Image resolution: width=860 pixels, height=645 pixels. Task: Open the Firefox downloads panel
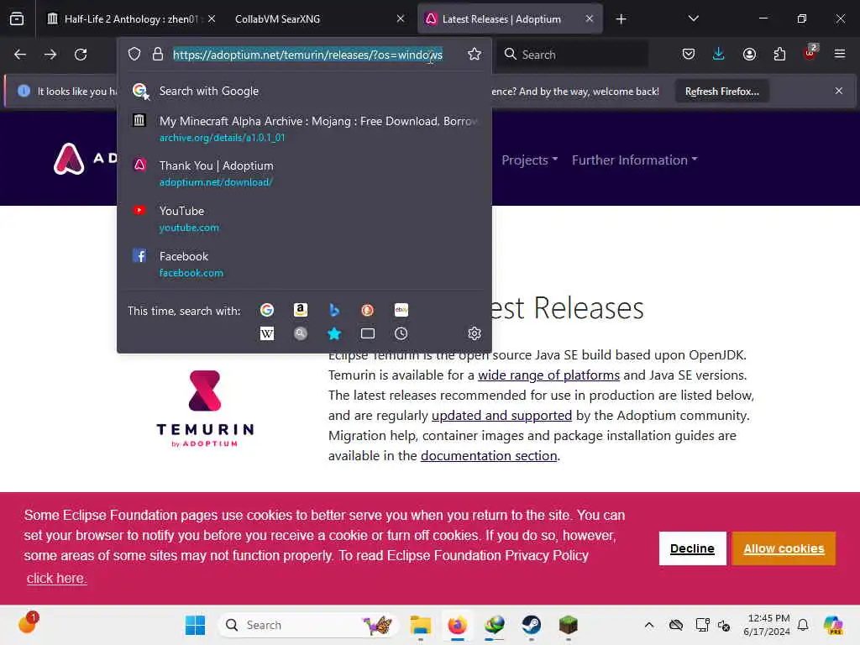click(719, 55)
